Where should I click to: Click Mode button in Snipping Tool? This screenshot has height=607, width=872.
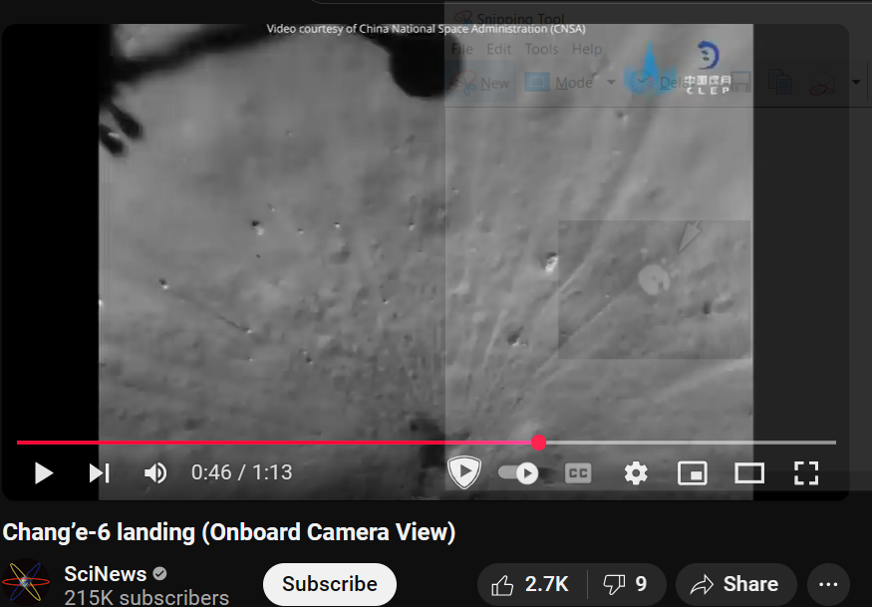point(559,83)
